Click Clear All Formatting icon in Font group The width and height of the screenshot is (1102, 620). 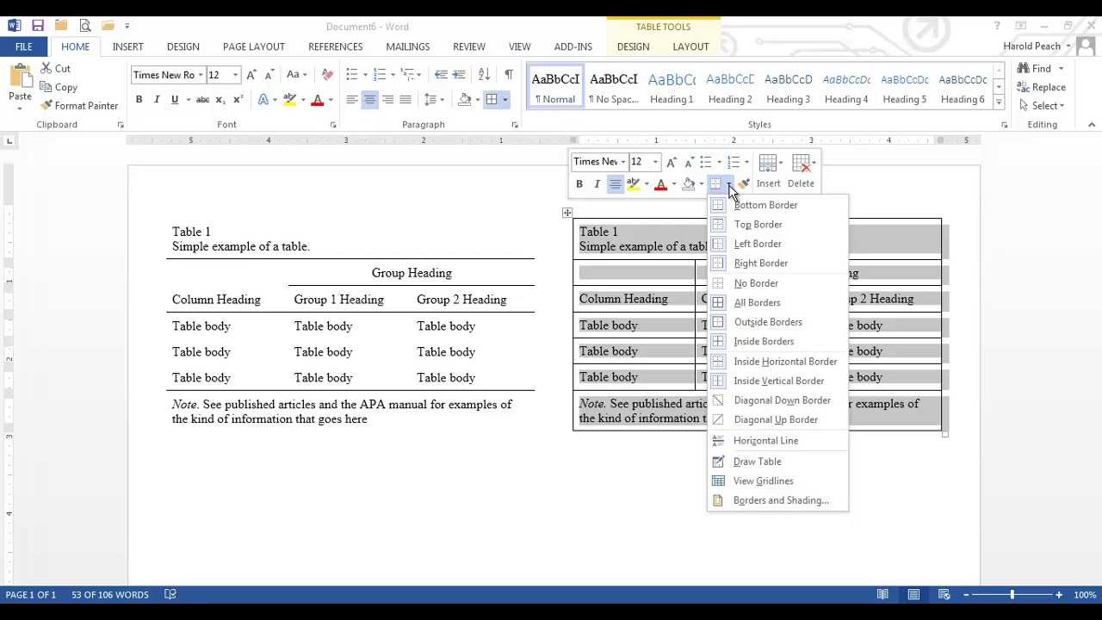pos(327,75)
